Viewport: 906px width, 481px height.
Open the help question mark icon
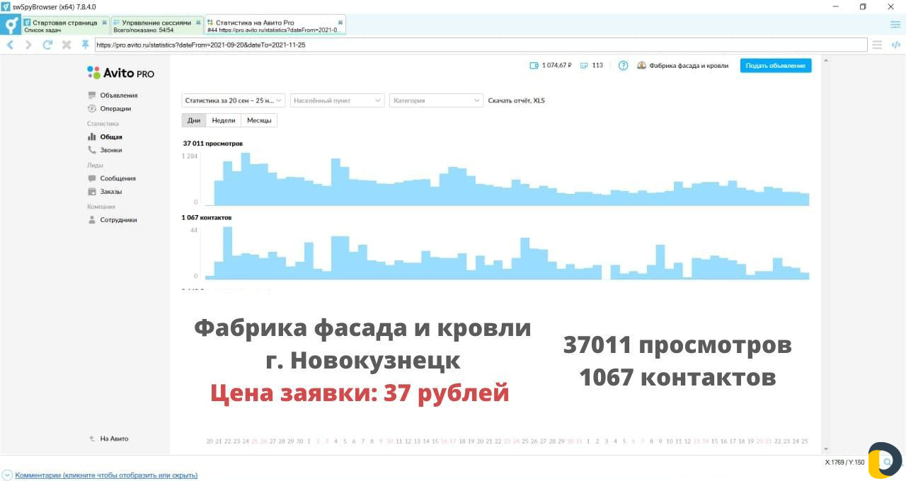pos(624,66)
